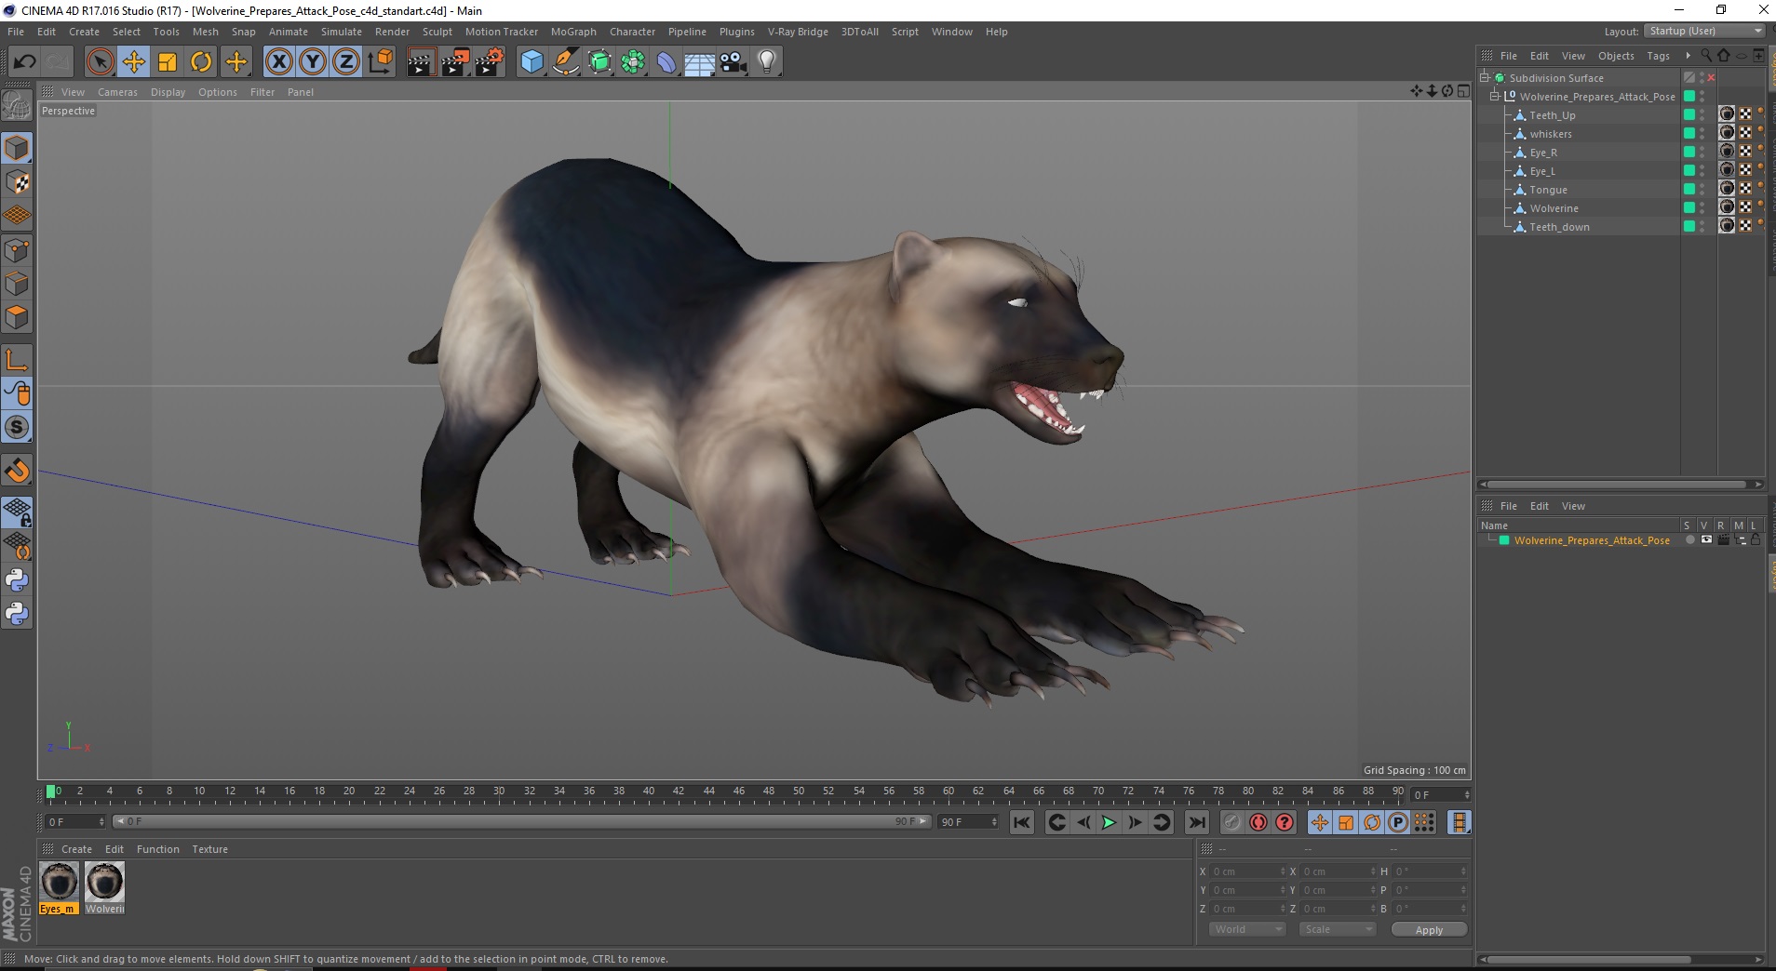The image size is (1776, 971).
Task: Click Make Editable icon in left toolbar
Action: [17, 107]
